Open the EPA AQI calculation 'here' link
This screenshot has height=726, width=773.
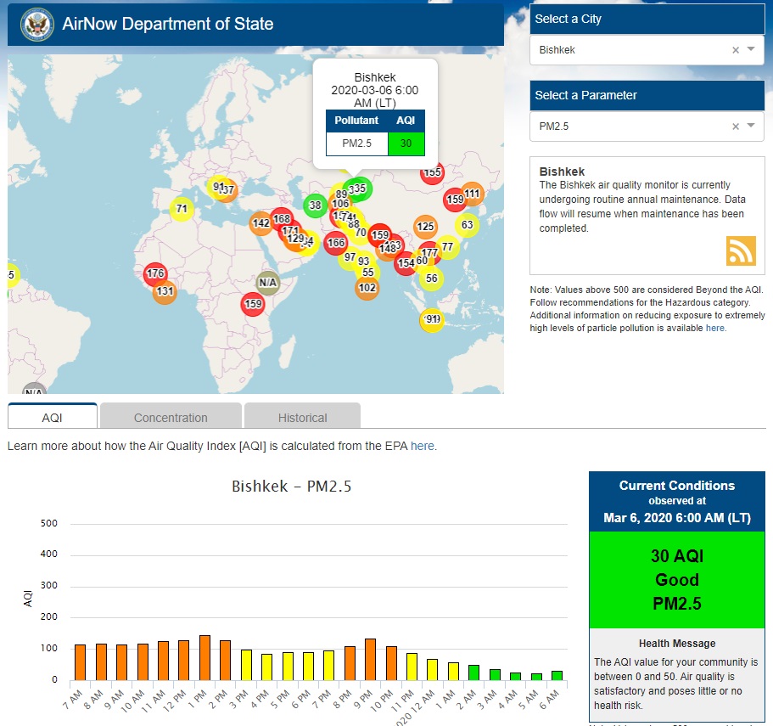coord(422,446)
